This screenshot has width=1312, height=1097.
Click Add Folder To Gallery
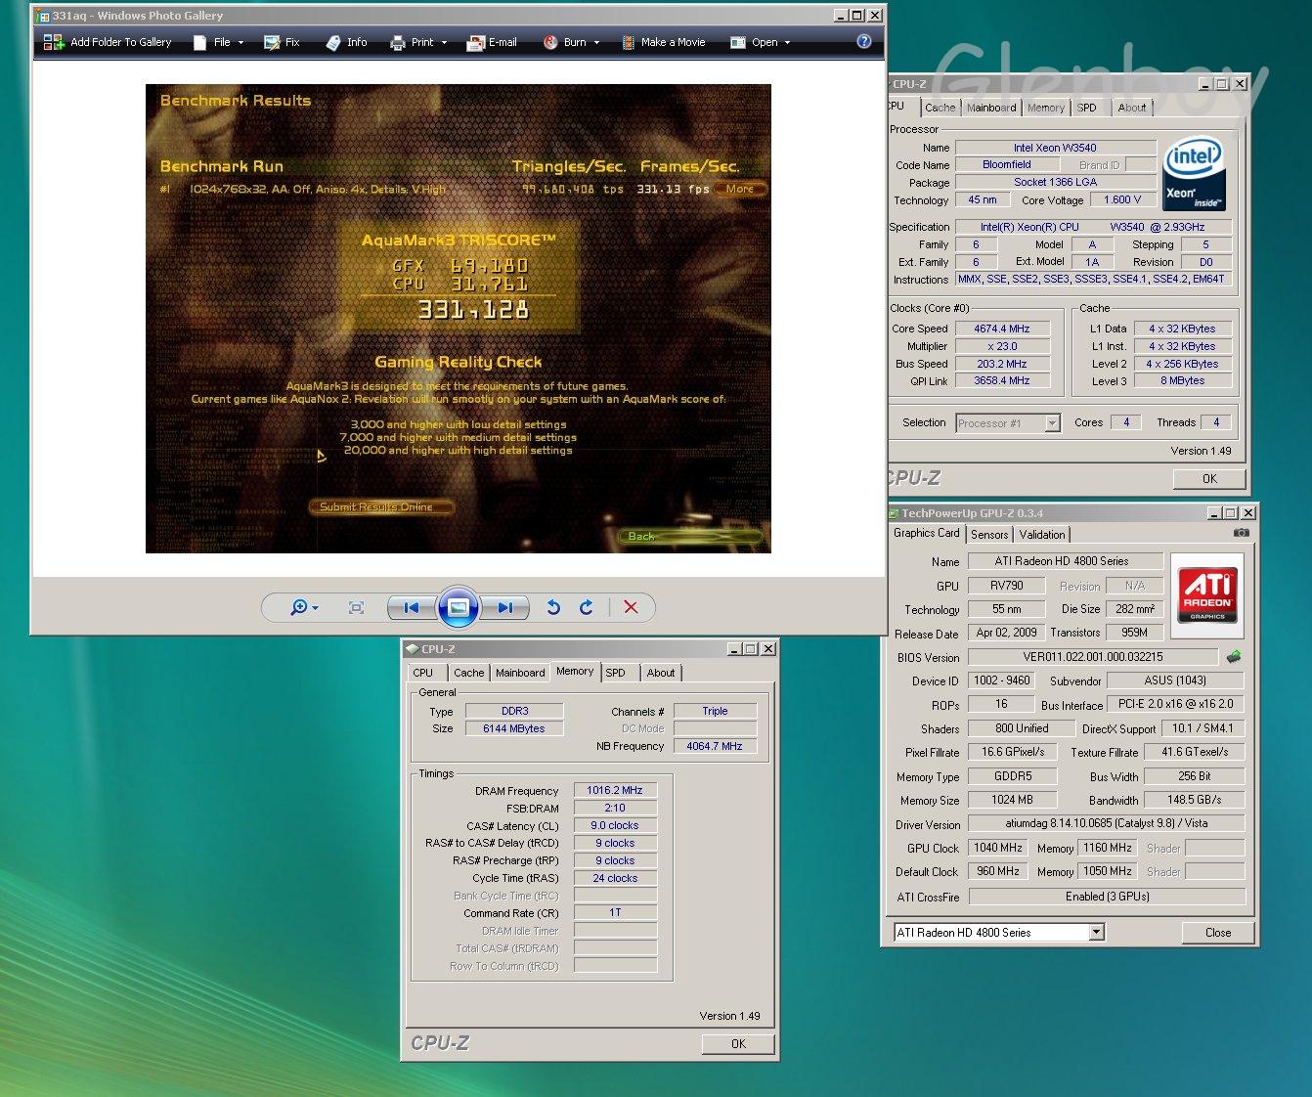click(x=108, y=42)
